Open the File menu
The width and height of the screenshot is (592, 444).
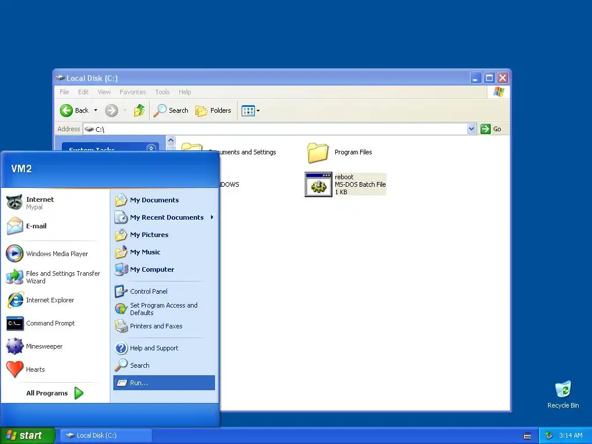(x=64, y=92)
